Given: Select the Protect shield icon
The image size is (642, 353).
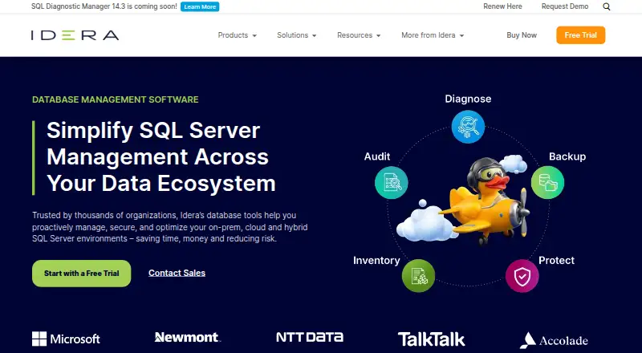Looking at the screenshot, I should pyautogui.click(x=522, y=276).
